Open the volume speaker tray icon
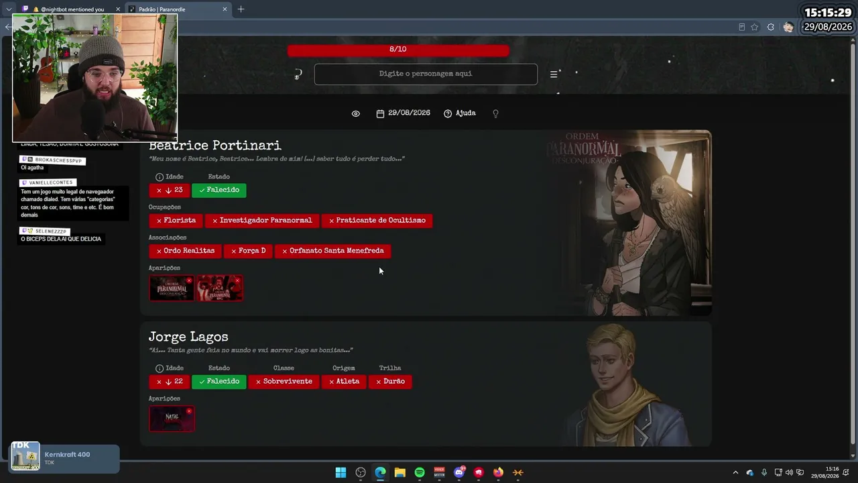The image size is (858, 483). pyautogui.click(x=789, y=472)
